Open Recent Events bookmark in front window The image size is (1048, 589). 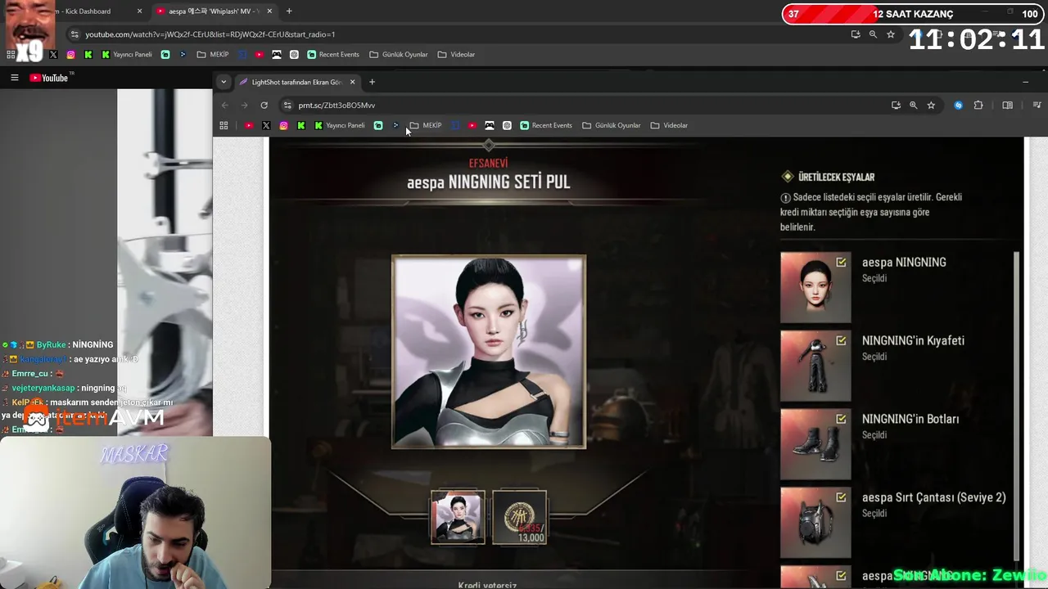[546, 125]
